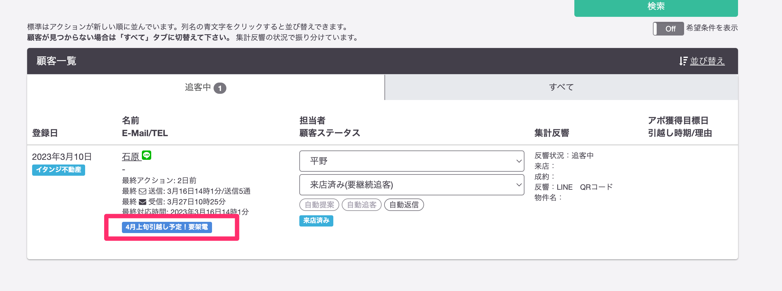The width and height of the screenshot is (782, 291).
Task: Click the E-Mail/TEL column header
Action: tap(145, 133)
